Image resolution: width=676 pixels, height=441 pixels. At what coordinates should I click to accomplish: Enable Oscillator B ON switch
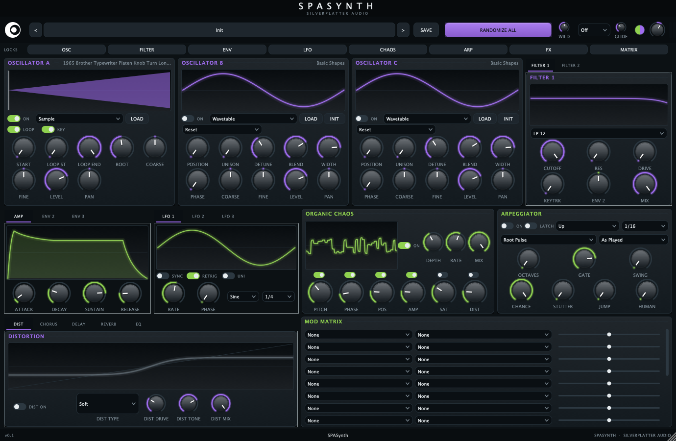pos(188,119)
